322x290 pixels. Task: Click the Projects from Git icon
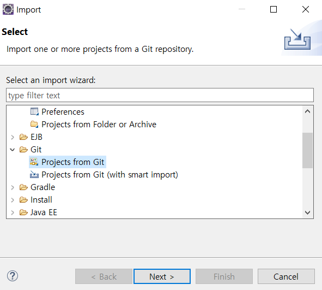[34, 162]
